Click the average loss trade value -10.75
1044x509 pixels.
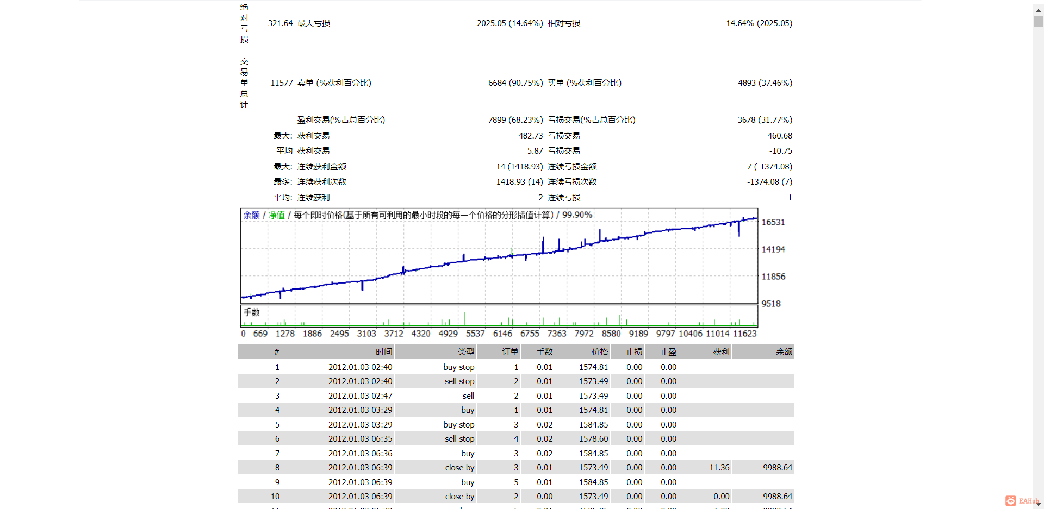pyautogui.click(x=781, y=151)
